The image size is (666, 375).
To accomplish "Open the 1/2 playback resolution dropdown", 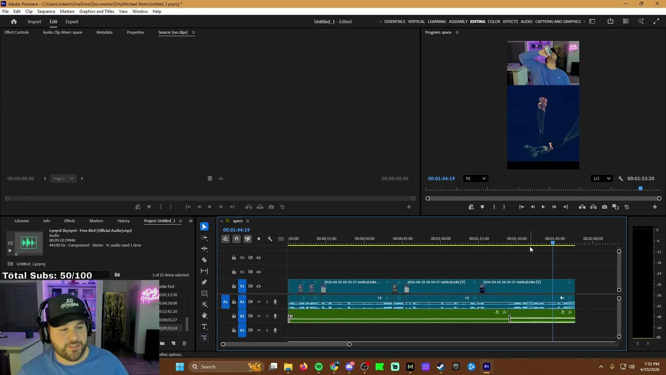I will 602,179.
